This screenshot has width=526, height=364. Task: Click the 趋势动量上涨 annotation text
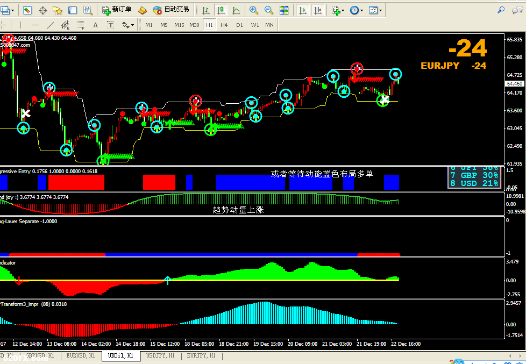[x=238, y=210]
